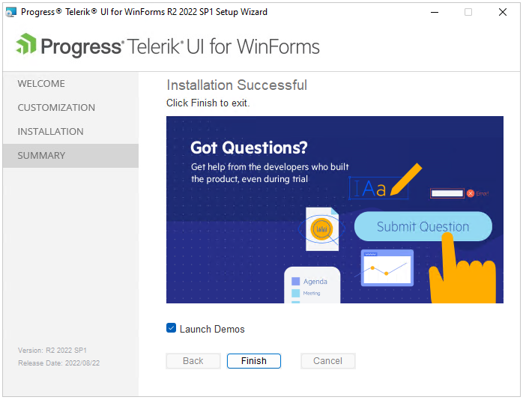The width and height of the screenshot is (523, 400).
Task: Minimize the Setup Wizard window
Action: pyautogui.click(x=435, y=12)
